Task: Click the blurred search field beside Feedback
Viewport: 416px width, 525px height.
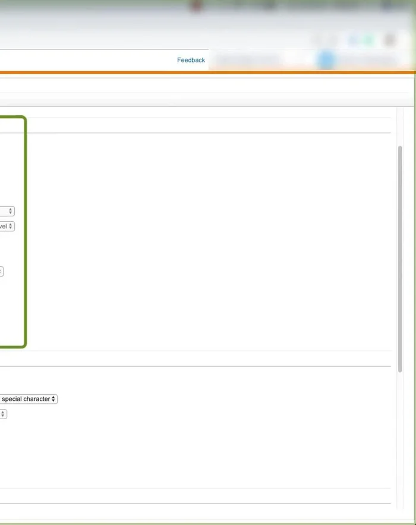Action: (247, 60)
